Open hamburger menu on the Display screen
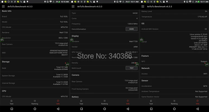Viewport: 209px width, 112px height. coord(73,6)
